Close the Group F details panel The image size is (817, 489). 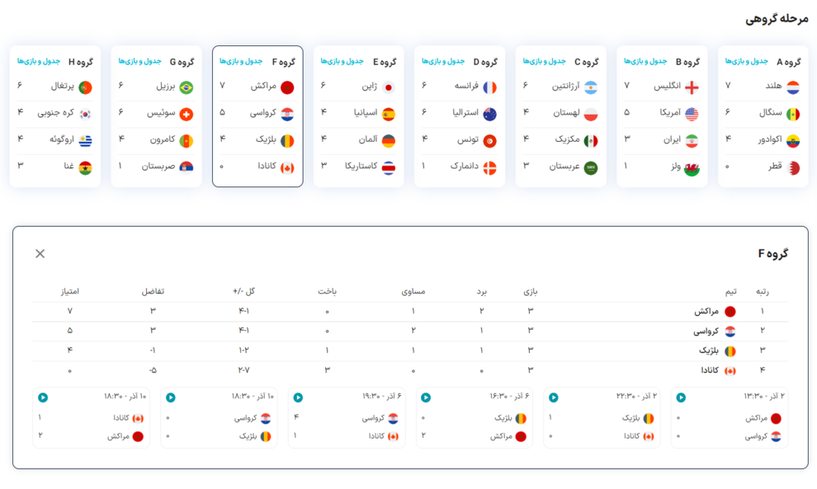[x=40, y=254]
